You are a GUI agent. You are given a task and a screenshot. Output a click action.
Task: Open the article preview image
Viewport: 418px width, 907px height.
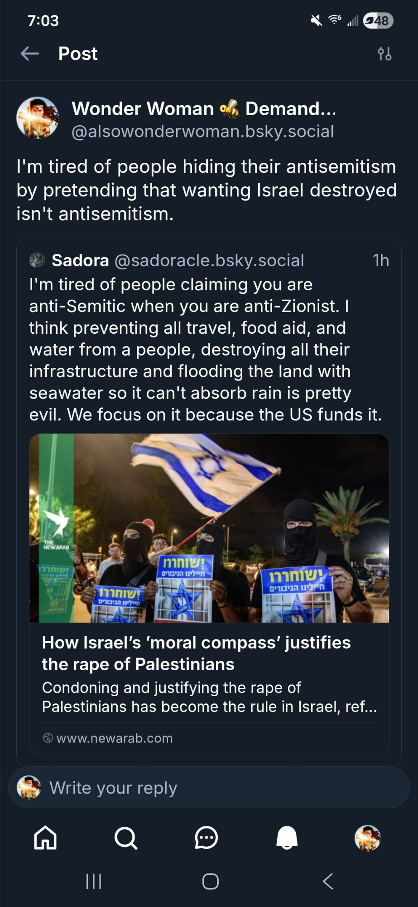click(x=209, y=528)
